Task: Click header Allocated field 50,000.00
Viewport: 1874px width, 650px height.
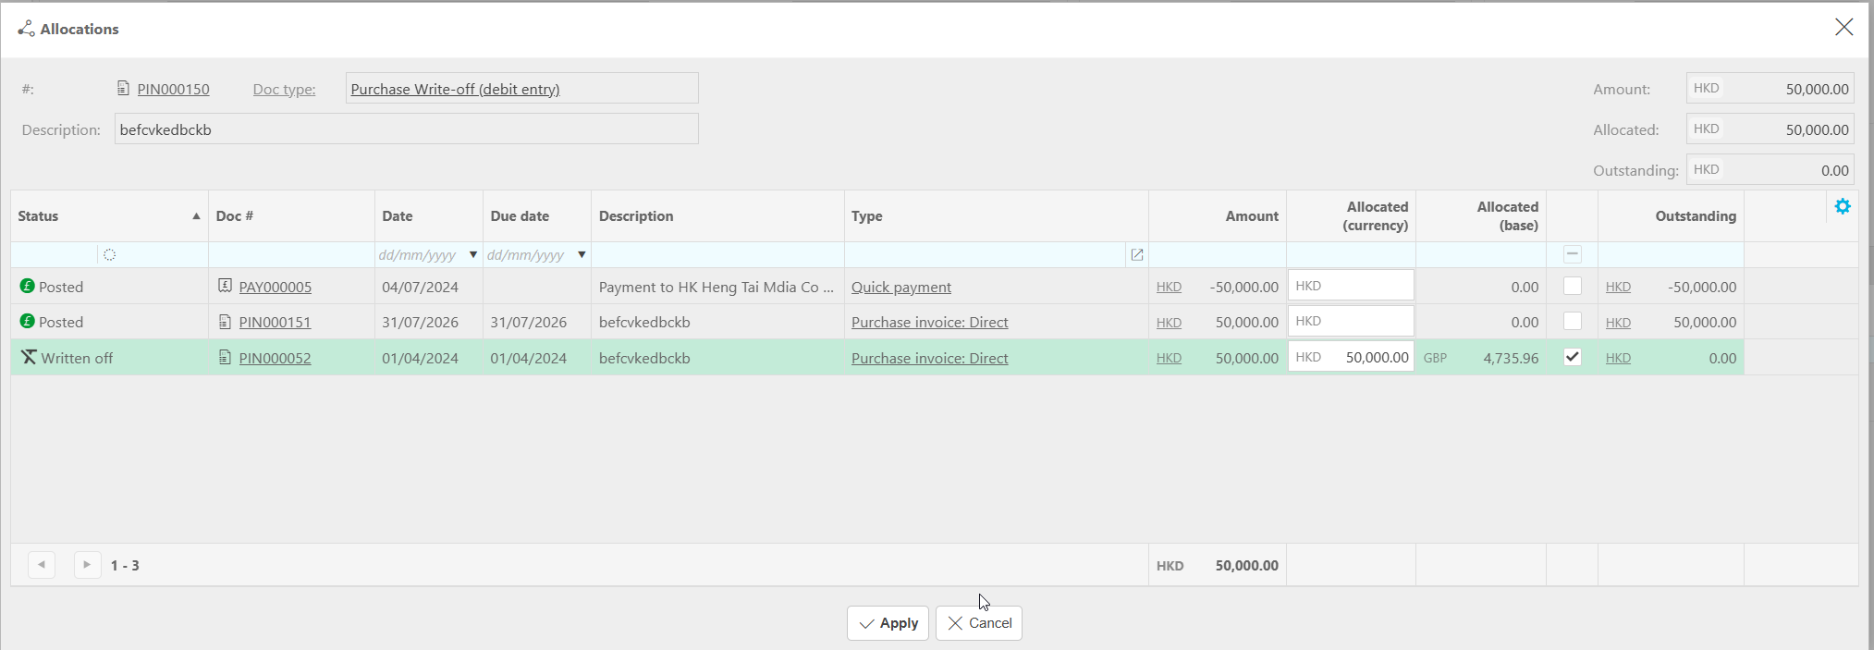Action: (x=1770, y=129)
